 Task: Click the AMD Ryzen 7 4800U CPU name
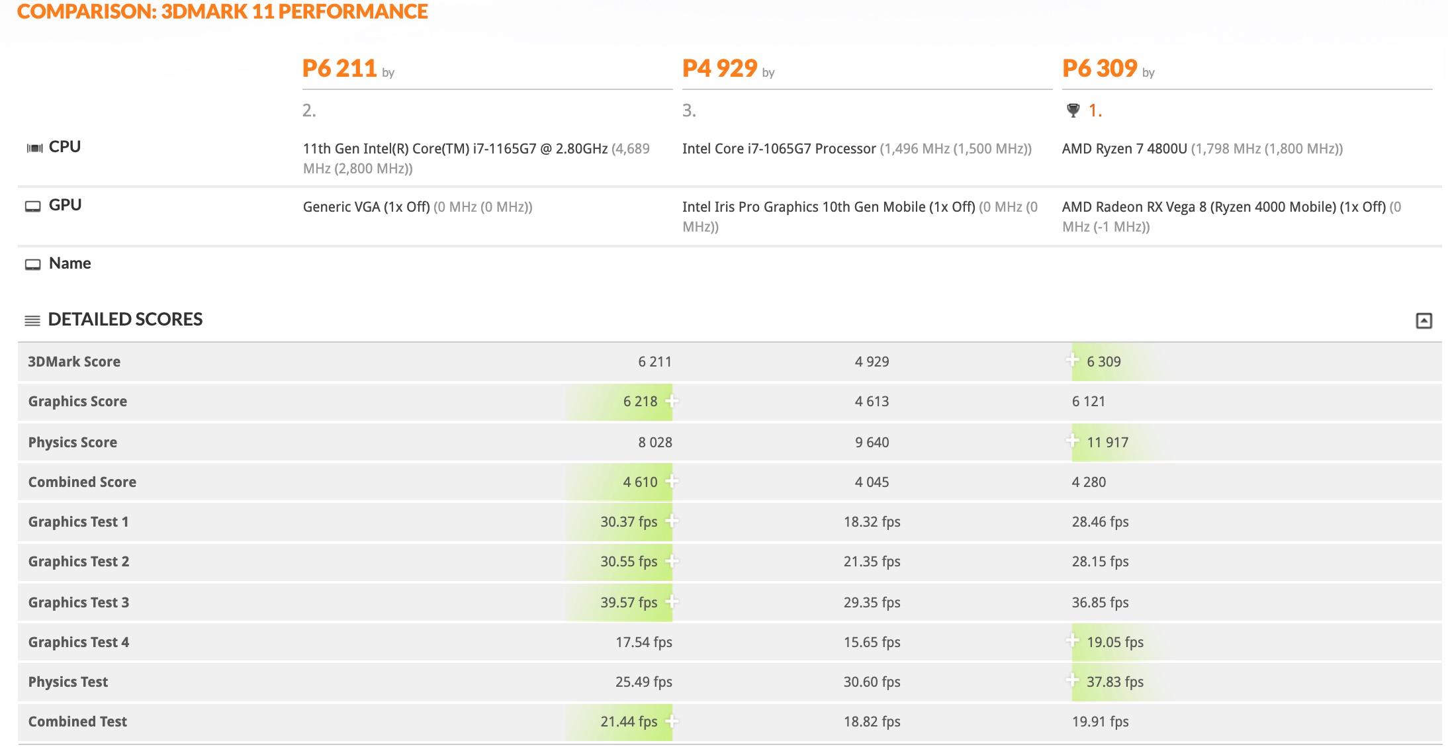click(x=1124, y=149)
